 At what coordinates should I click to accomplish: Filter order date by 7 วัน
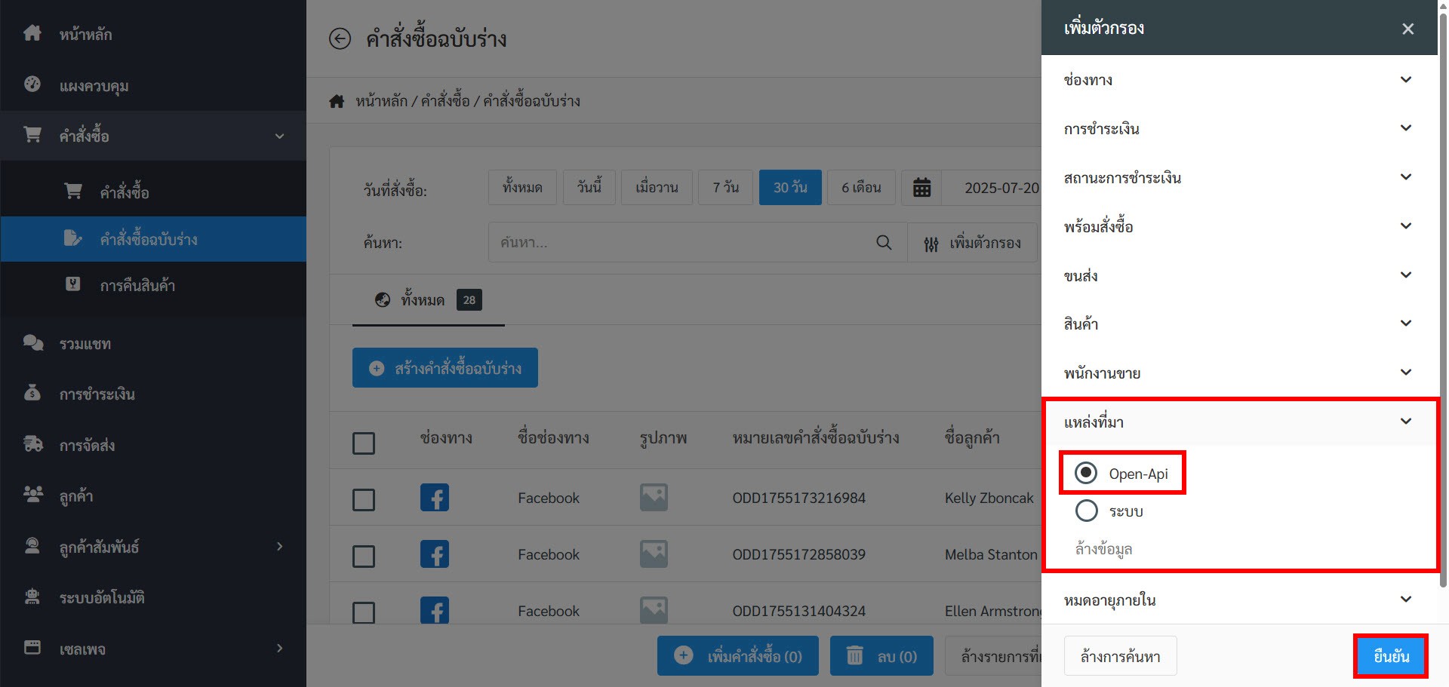pyautogui.click(x=725, y=187)
